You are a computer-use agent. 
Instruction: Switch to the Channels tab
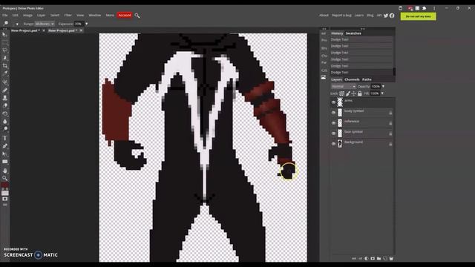point(352,79)
